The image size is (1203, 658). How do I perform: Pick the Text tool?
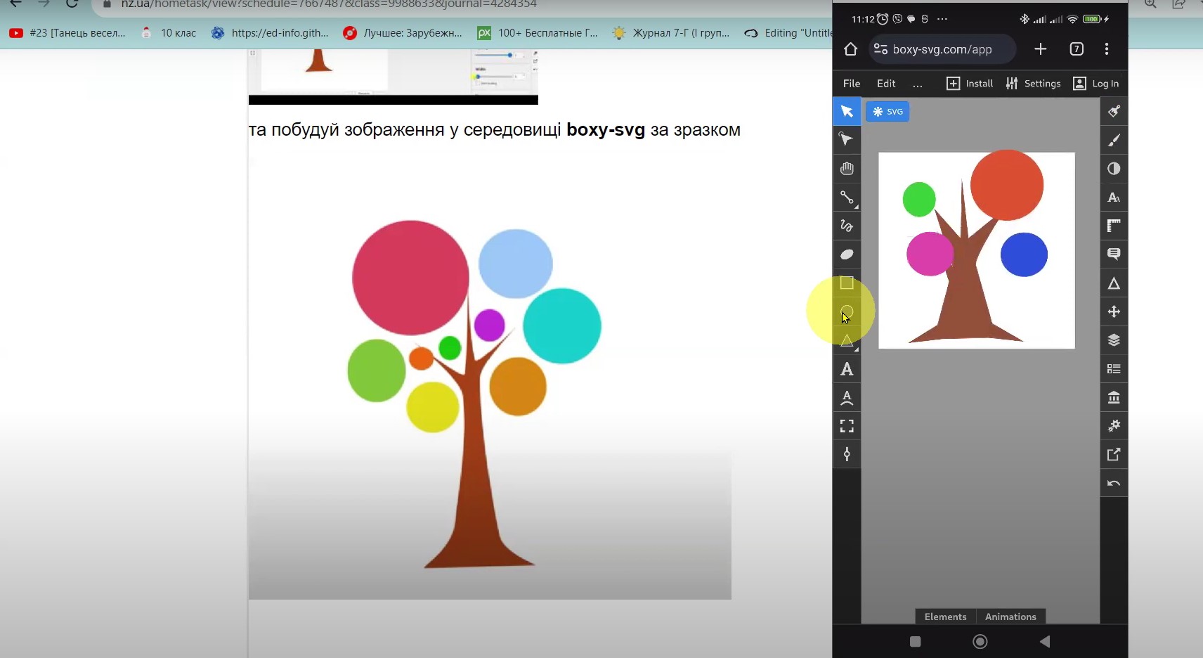(847, 369)
